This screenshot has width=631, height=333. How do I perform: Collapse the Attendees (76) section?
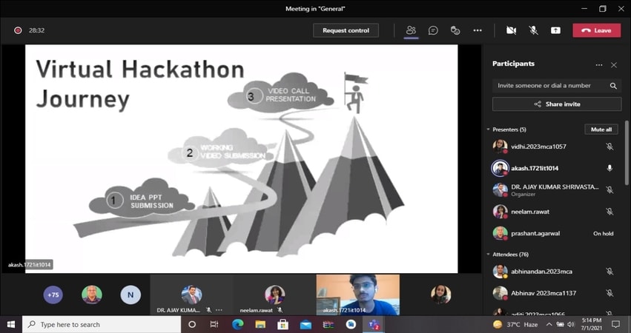(x=489, y=255)
